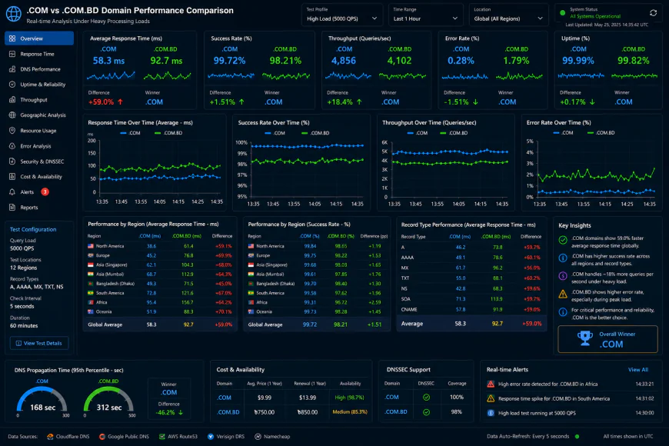This screenshot has width=669, height=446.
Task: Click the yellow warning insight icon
Action: (x=563, y=294)
